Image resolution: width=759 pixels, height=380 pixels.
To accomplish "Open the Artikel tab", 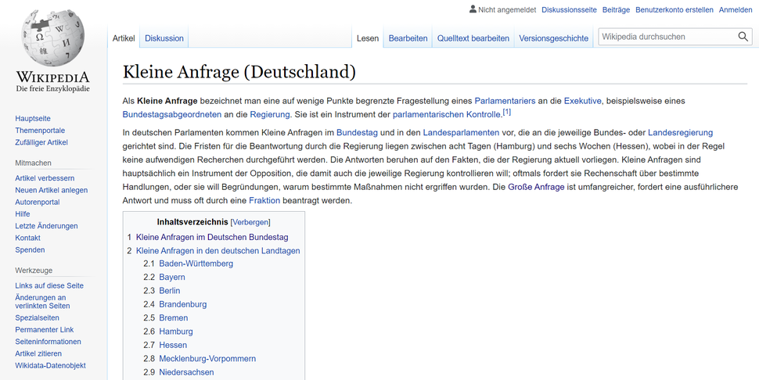I will tap(124, 38).
